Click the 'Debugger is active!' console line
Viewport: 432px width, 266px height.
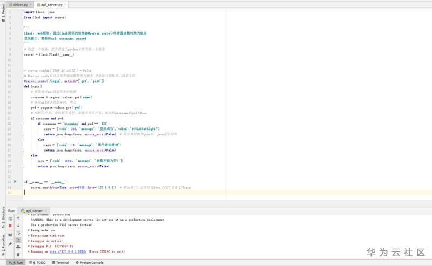[45, 241]
